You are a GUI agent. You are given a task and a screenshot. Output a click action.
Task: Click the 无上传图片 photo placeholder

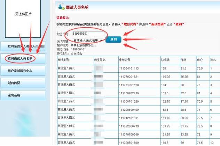23,14
